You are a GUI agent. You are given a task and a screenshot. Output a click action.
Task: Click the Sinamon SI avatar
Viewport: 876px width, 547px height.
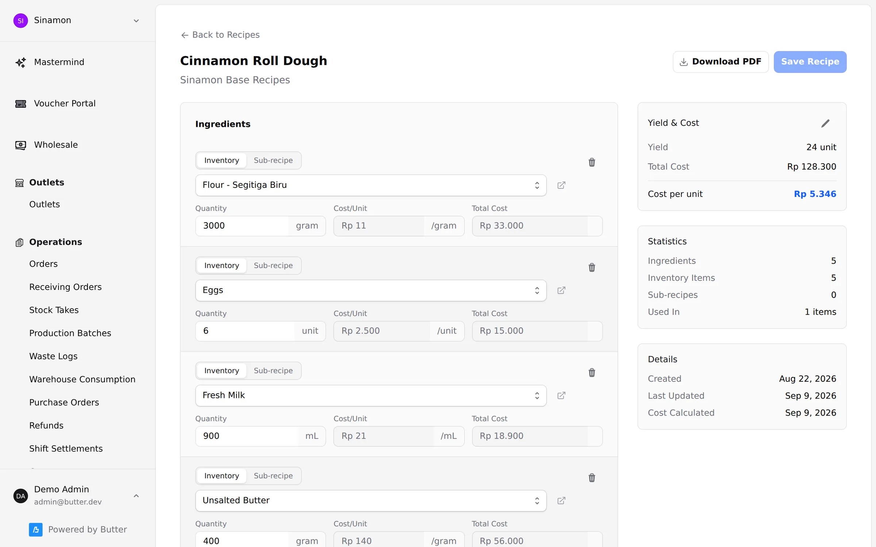(20, 20)
